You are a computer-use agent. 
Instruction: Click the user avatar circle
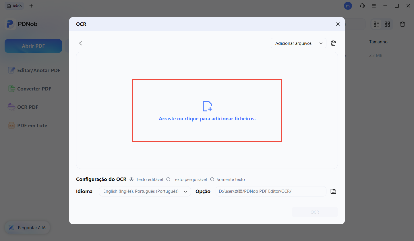pos(348,5)
